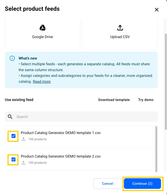
Task: Click Try demo
Action: tap(146, 100)
